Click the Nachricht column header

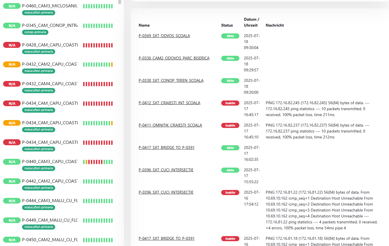tap(274, 25)
